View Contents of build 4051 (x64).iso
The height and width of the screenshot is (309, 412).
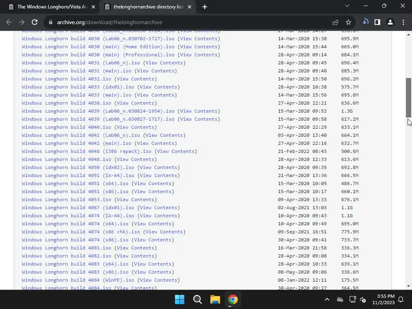tap(152, 183)
